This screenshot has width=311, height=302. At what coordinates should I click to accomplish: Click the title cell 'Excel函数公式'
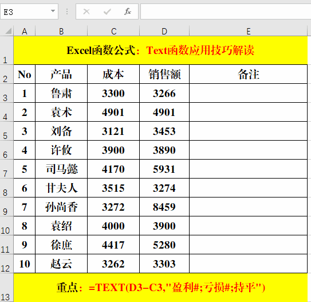[x=160, y=51]
